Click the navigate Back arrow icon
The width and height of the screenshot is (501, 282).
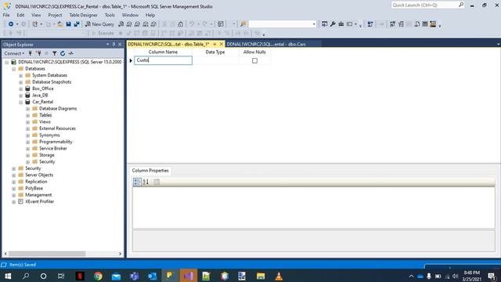coord(11,24)
